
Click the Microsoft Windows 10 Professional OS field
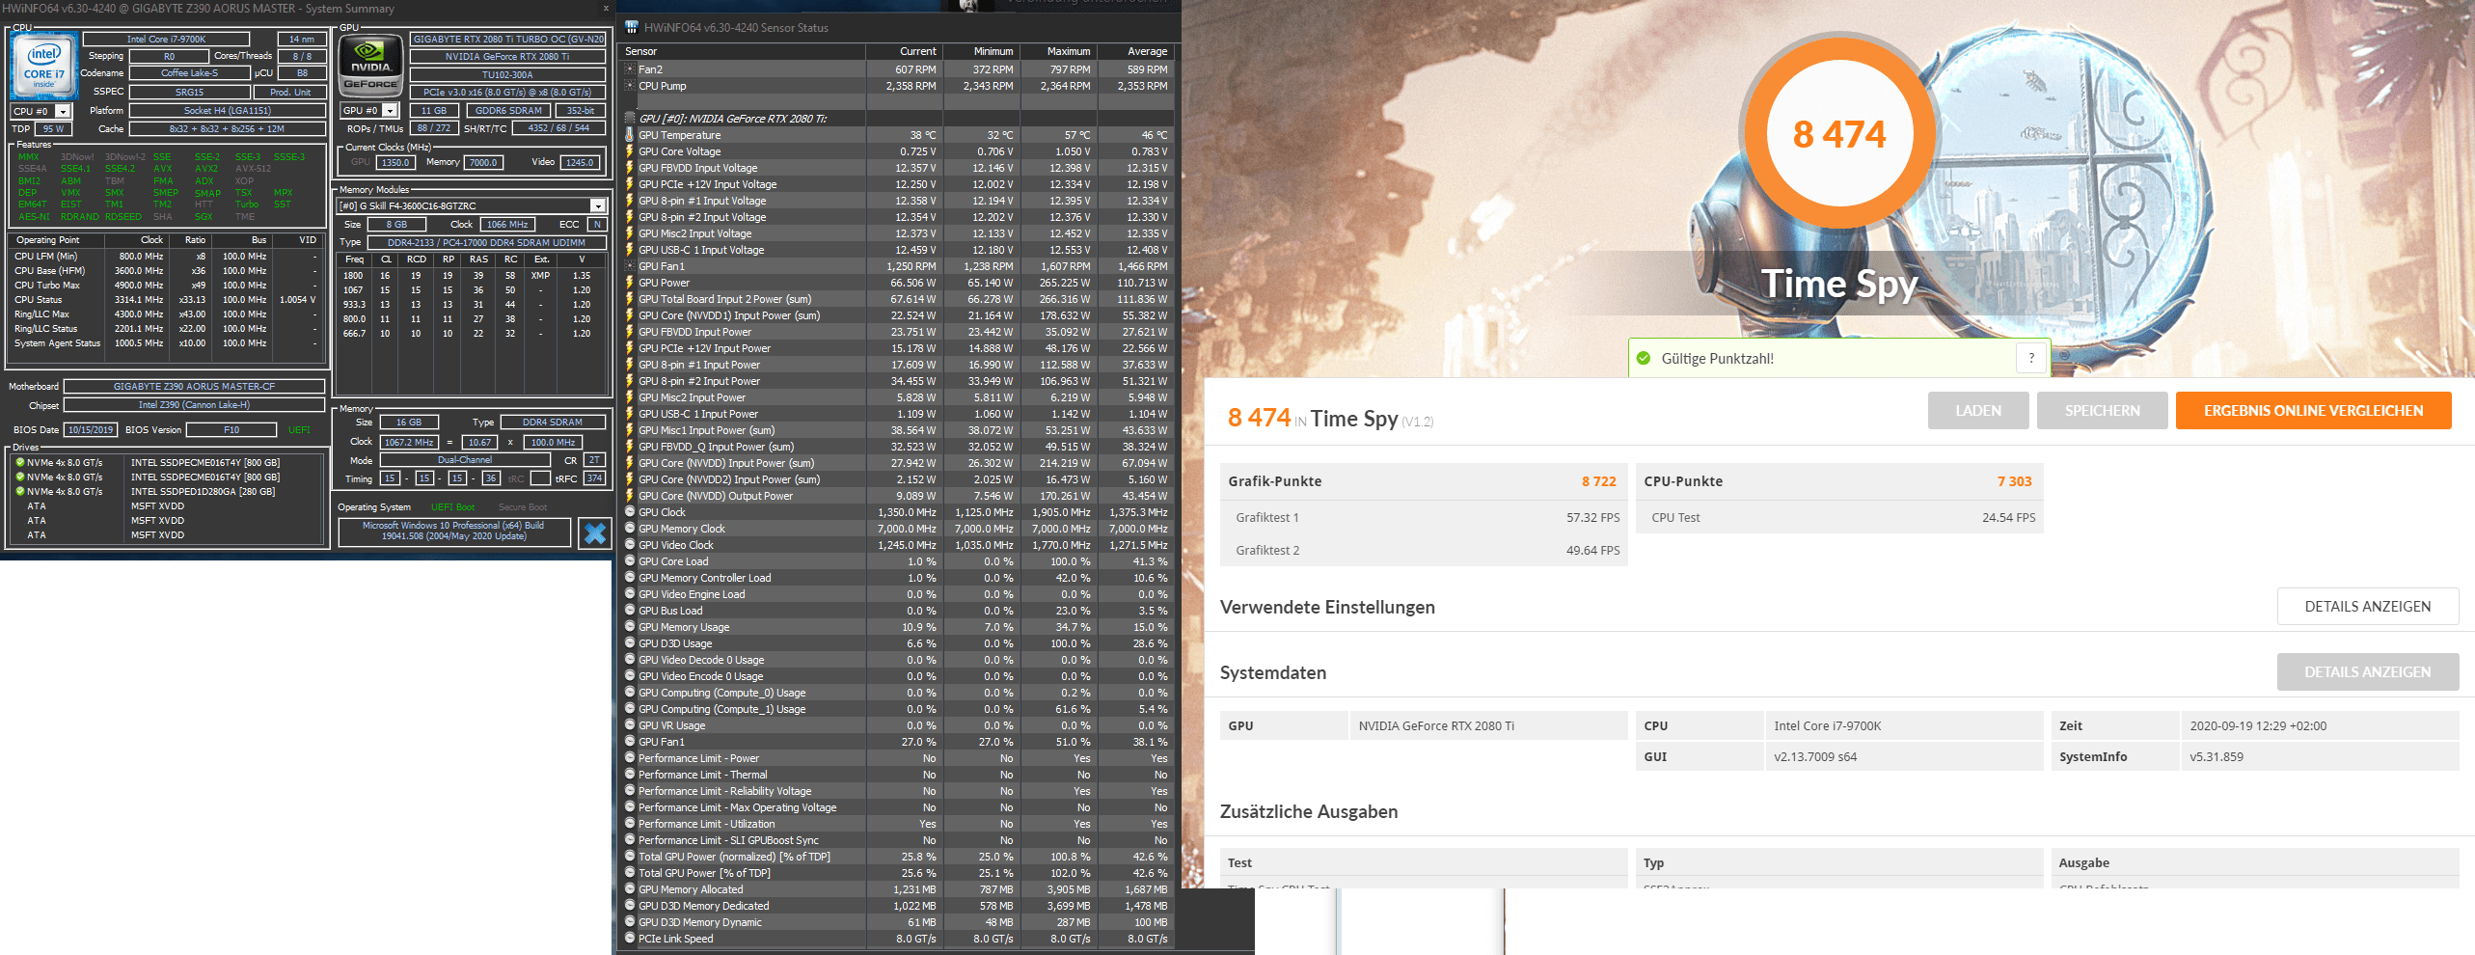[453, 532]
